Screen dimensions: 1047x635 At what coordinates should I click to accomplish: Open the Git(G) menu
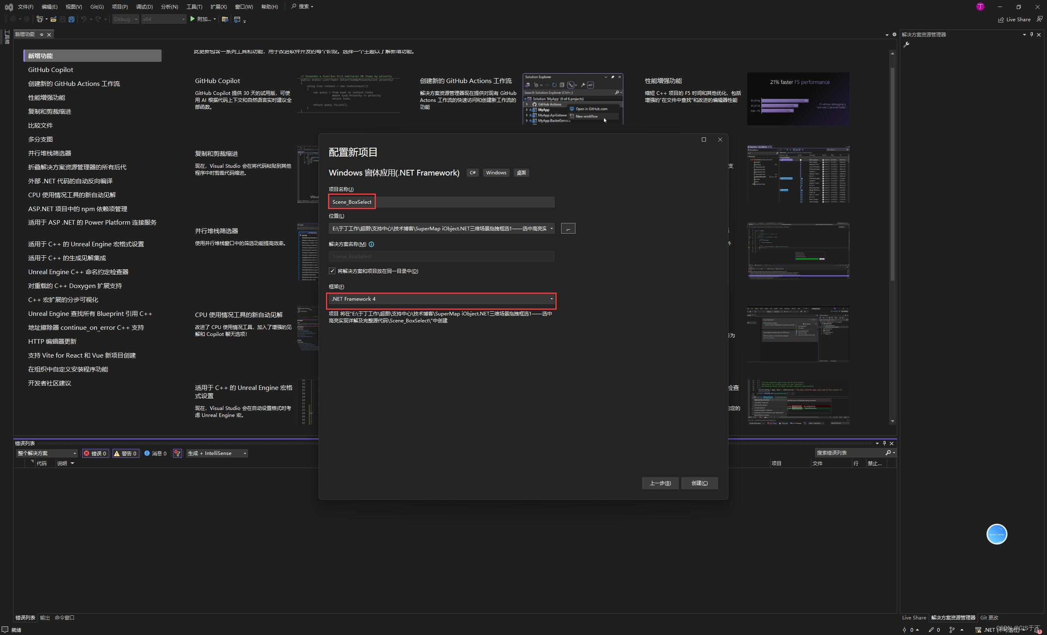[97, 7]
